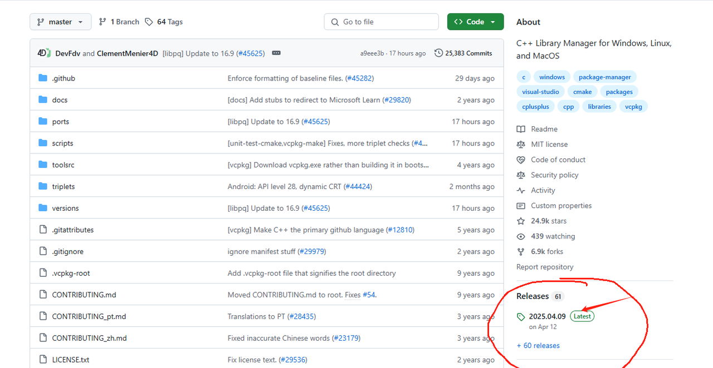Viewport: 713px width, 368px height.
Task: Open issue #54 link
Action: click(x=369, y=295)
